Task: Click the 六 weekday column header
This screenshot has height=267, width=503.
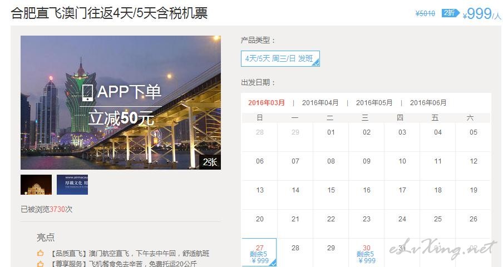Action: (x=470, y=117)
